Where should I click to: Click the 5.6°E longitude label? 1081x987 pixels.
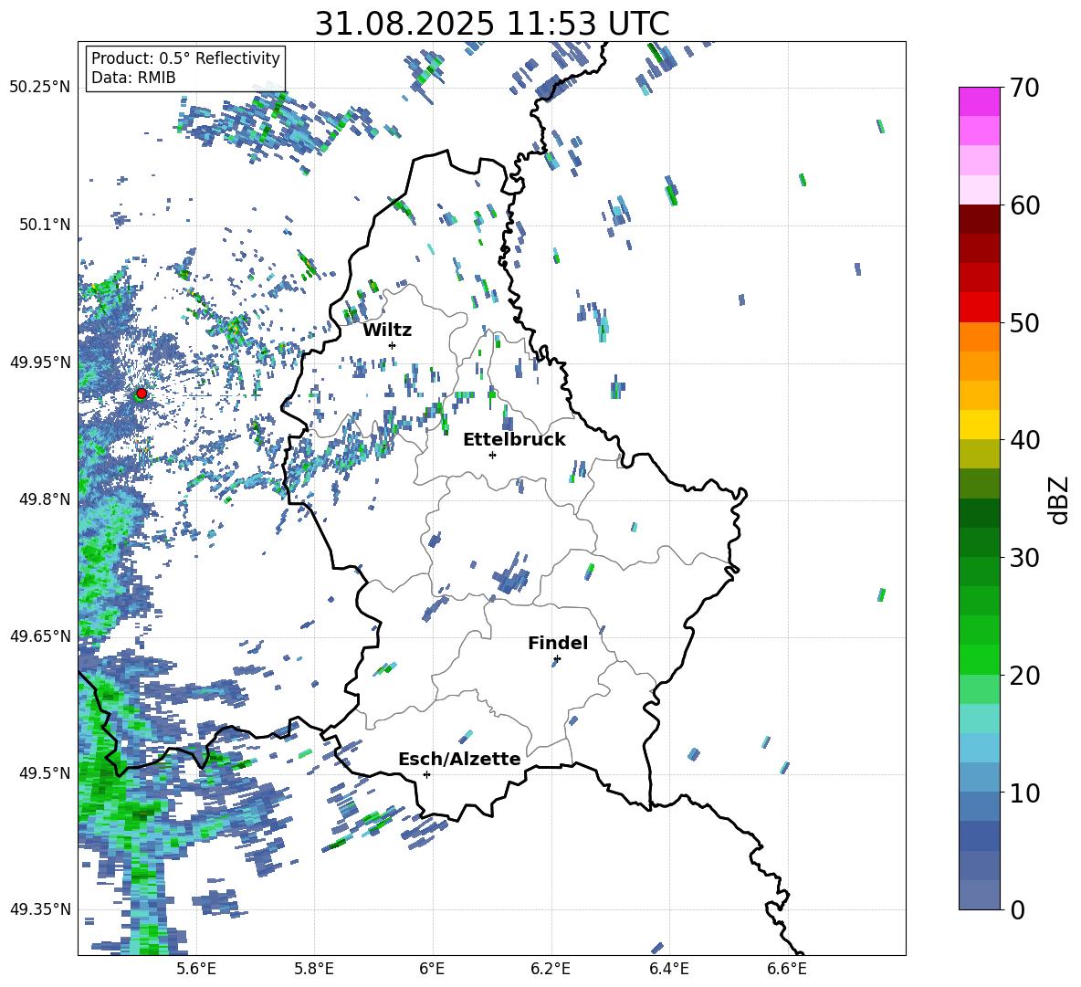(x=195, y=970)
